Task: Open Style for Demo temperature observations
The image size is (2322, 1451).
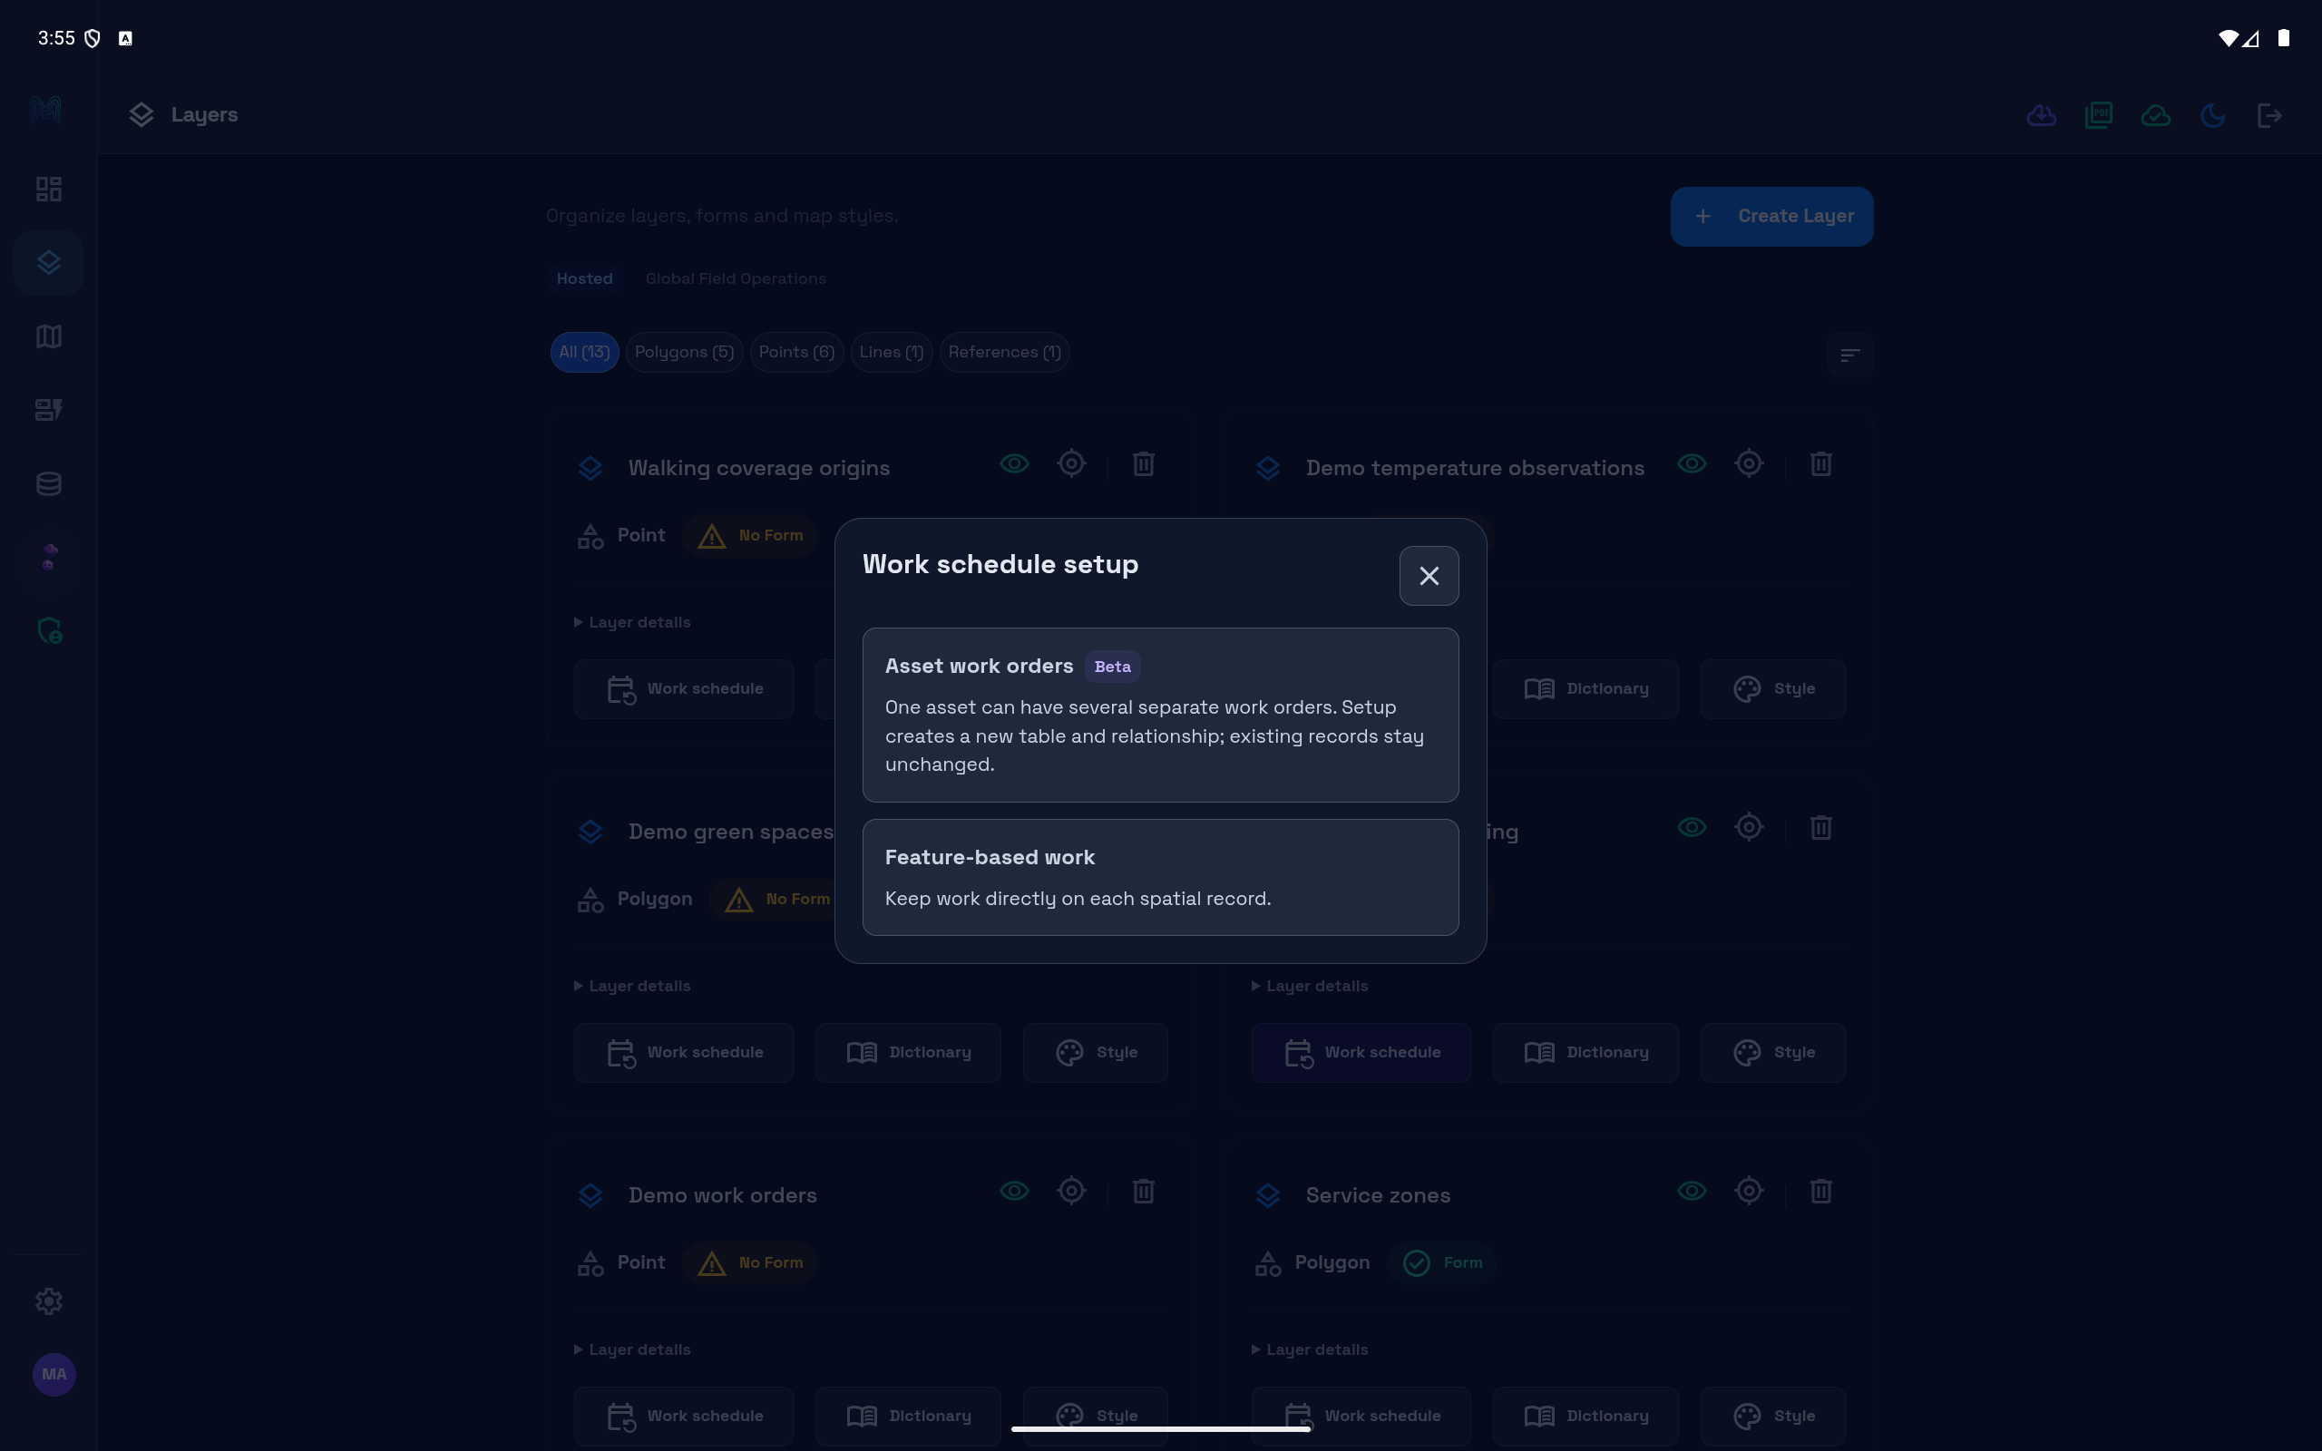Action: 1773,689
